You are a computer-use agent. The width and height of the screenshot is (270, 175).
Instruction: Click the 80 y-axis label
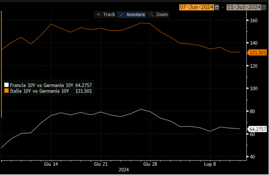(252, 111)
